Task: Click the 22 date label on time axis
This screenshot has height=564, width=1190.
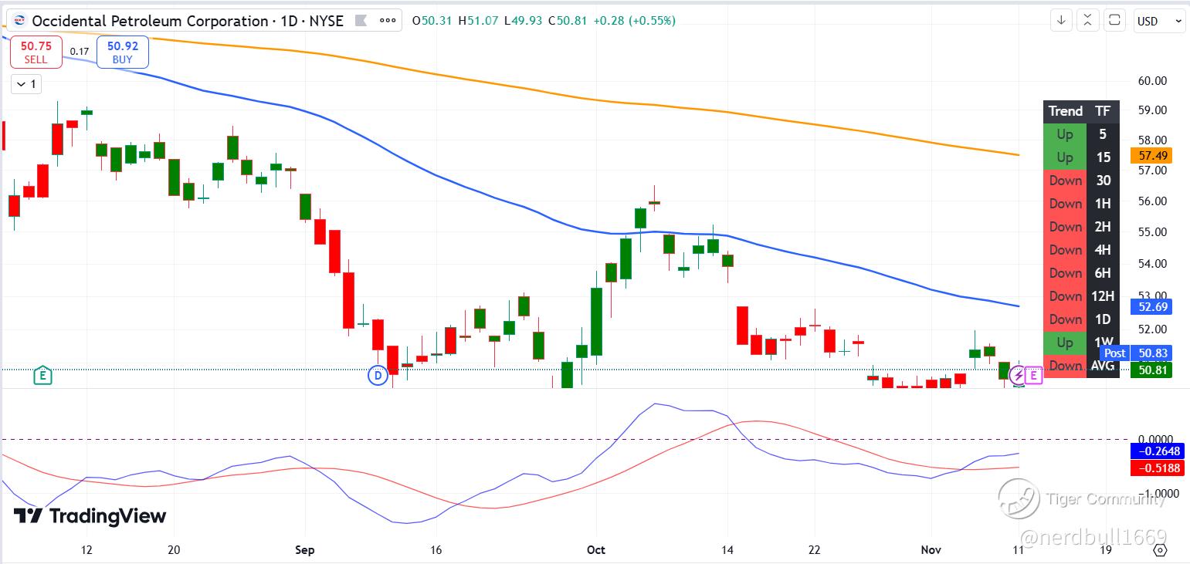Action: click(x=815, y=550)
